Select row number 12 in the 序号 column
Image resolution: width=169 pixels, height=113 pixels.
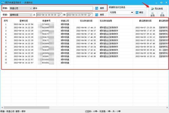point(6,59)
